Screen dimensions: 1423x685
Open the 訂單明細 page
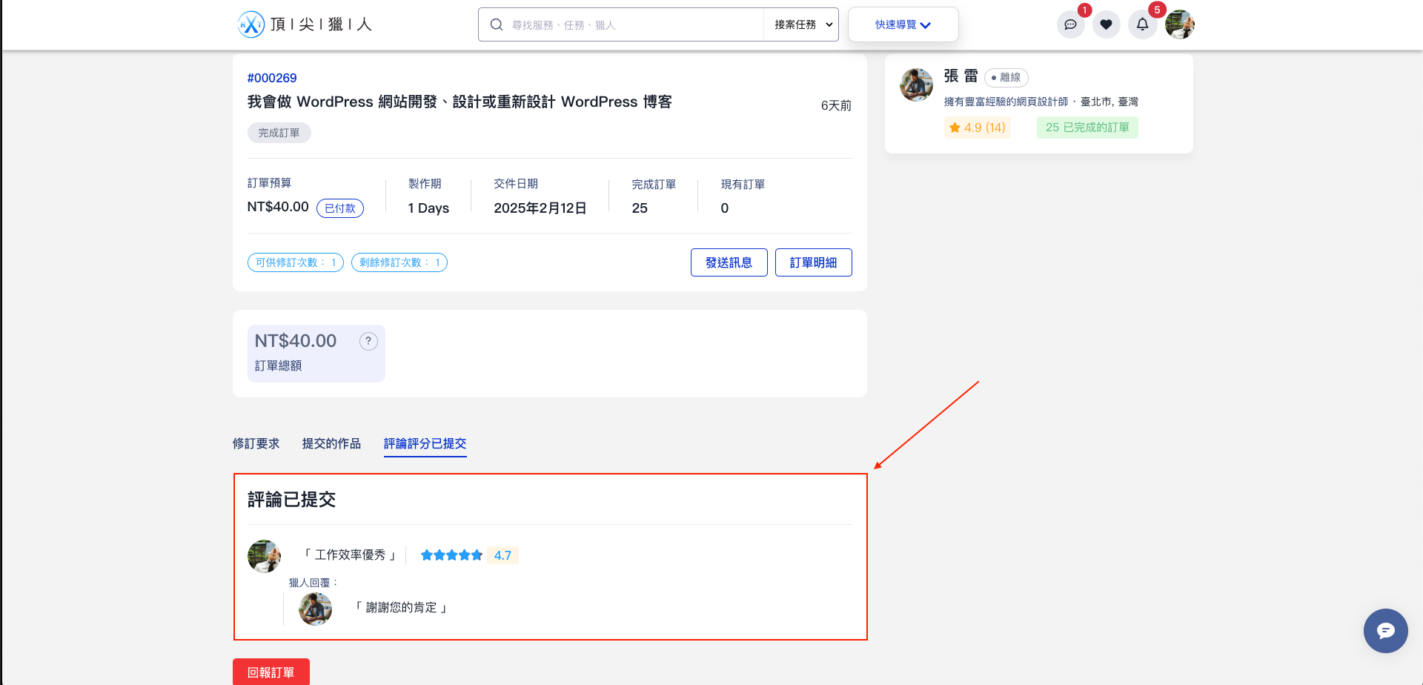click(813, 262)
